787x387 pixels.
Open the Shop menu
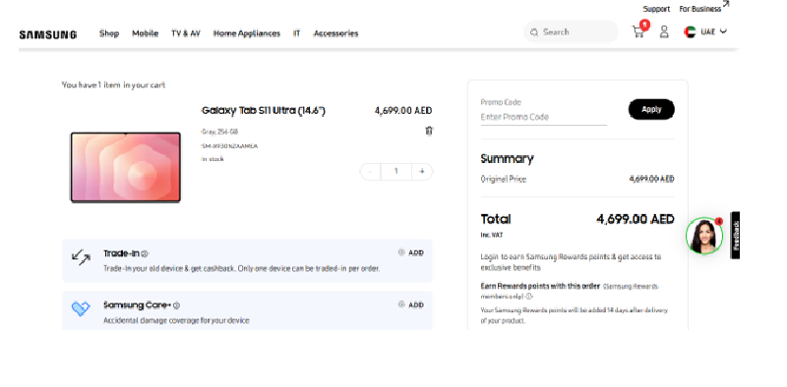click(x=109, y=33)
